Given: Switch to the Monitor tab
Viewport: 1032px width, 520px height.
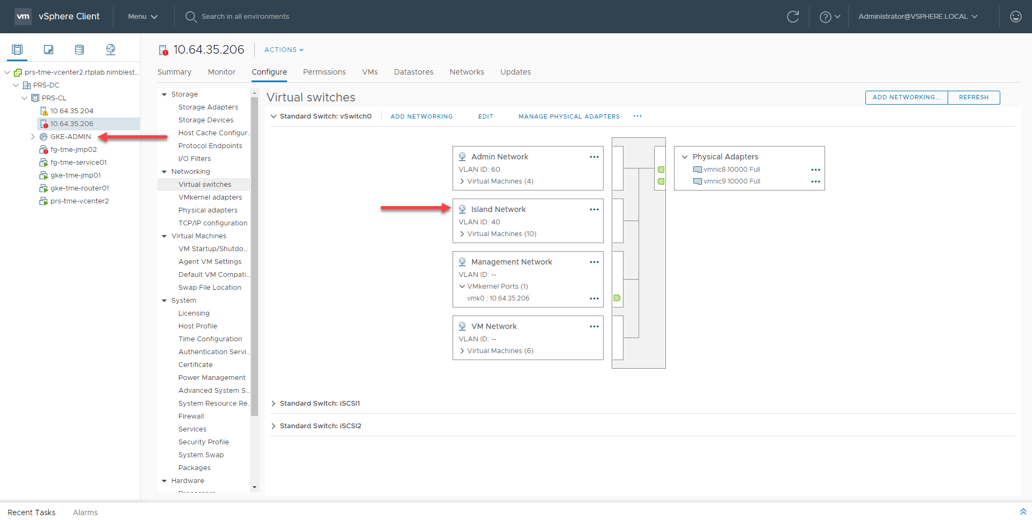Looking at the screenshot, I should click(221, 72).
